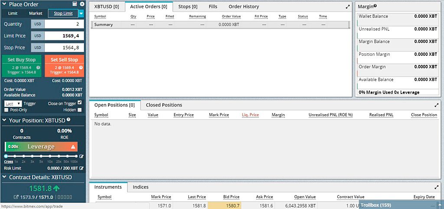Click the green-orange Leverage bar
444x209 pixels.
point(41,147)
